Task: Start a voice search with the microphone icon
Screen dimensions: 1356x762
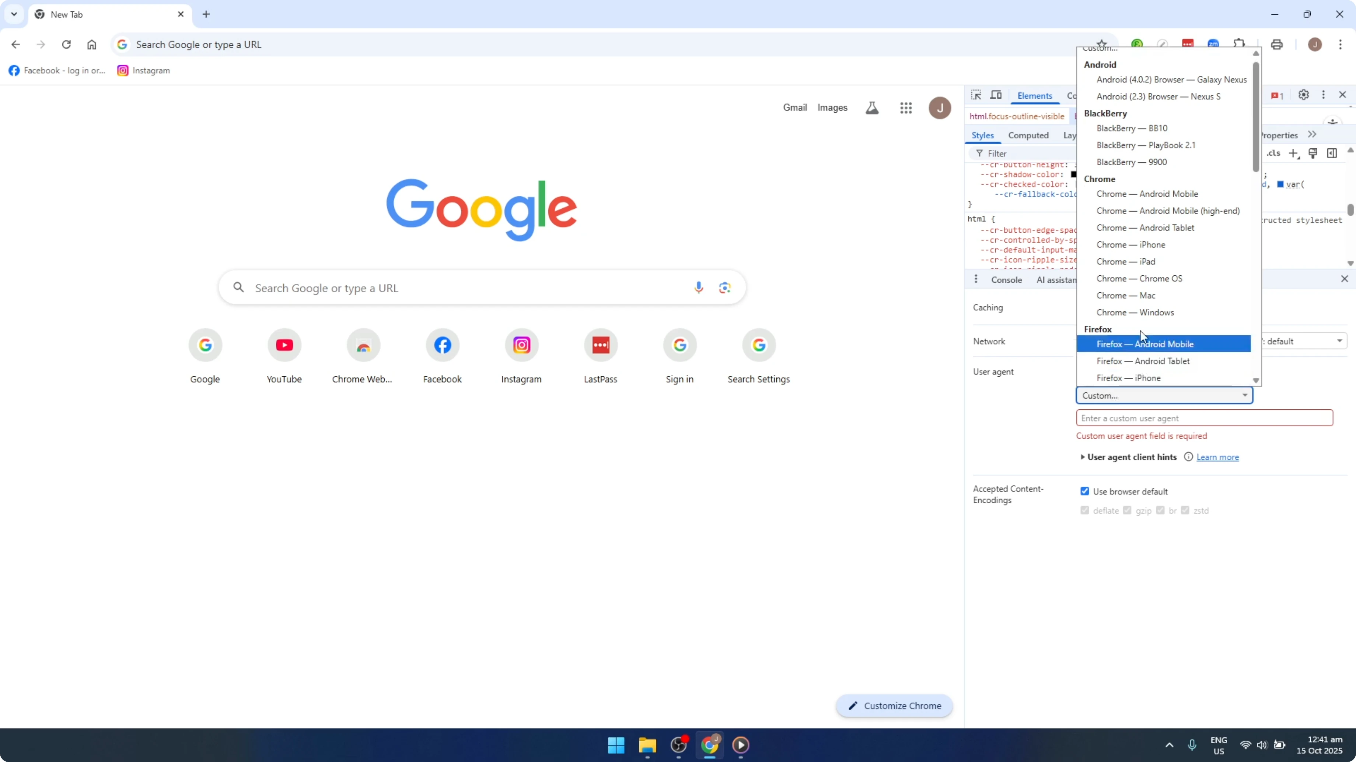Action: click(699, 287)
